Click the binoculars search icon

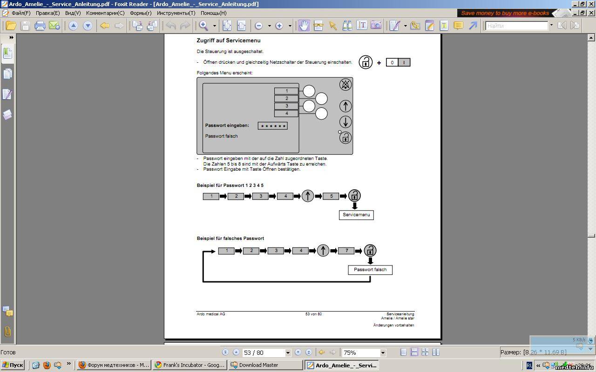click(347, 26)
